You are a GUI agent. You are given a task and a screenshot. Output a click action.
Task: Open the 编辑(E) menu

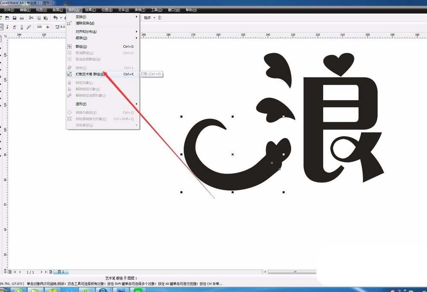coord(25,10)
